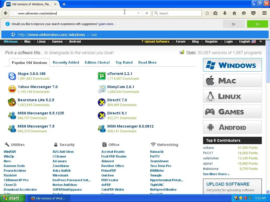
Task: Click the MSN Messenger 8.0.0812 icon
Action: point(102,129)
